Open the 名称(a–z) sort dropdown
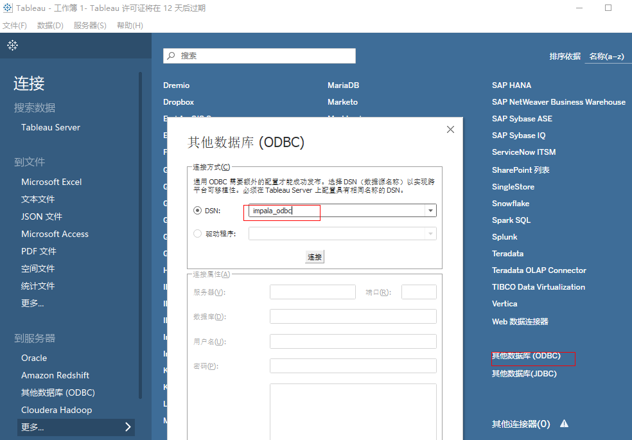The image size is (632, 440). point(606,57)
